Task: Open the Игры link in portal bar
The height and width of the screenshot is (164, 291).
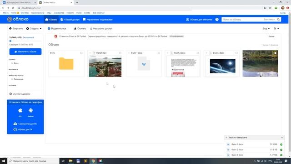Action: coord(49,13)
